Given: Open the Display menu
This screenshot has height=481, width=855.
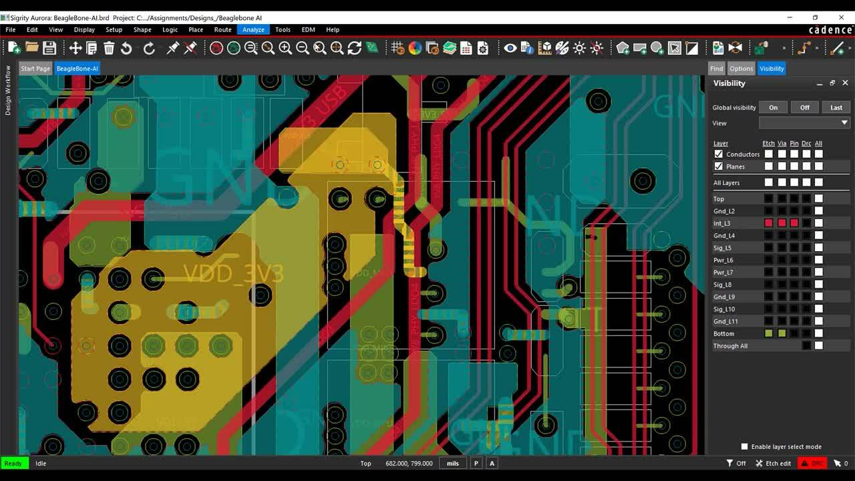Looking at the screenshot, I should (x=84, y=29).
